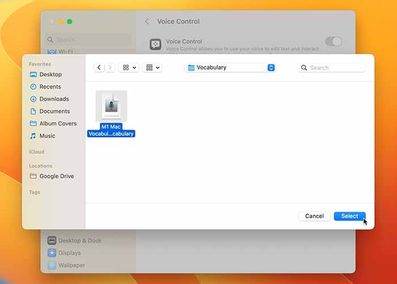Viewport: 397px width, 284px height.
Task: Go back in file dialog
Action: point(99,68)
